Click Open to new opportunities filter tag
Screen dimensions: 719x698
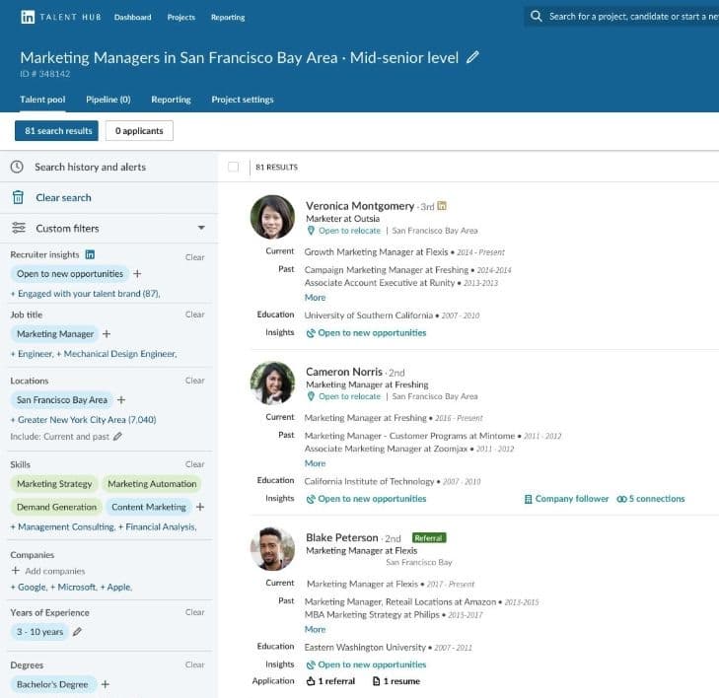pyautogui.click(x=70, y=274)
